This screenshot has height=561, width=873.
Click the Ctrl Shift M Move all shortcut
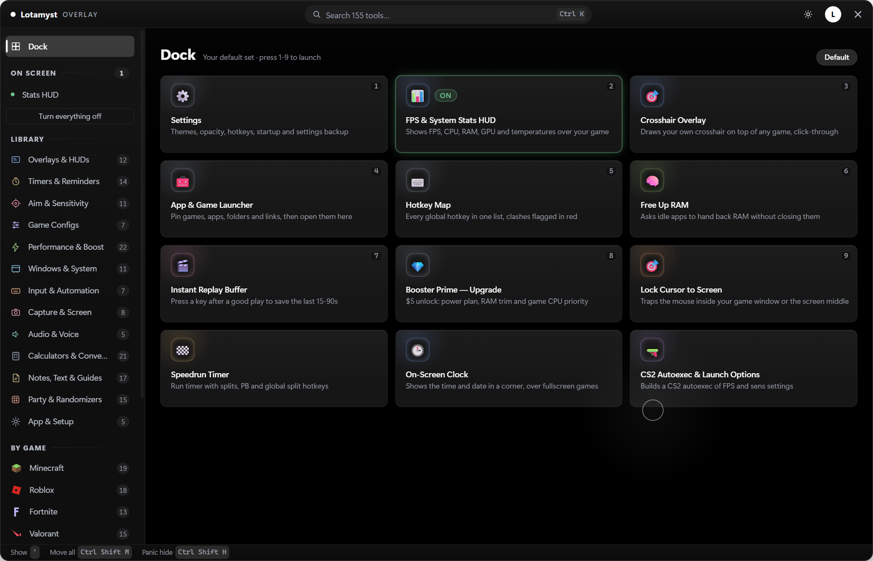[x=105, y=552]
